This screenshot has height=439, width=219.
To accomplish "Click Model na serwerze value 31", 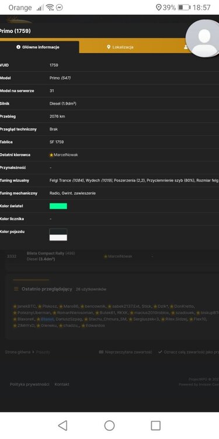I will click(51, 91).
